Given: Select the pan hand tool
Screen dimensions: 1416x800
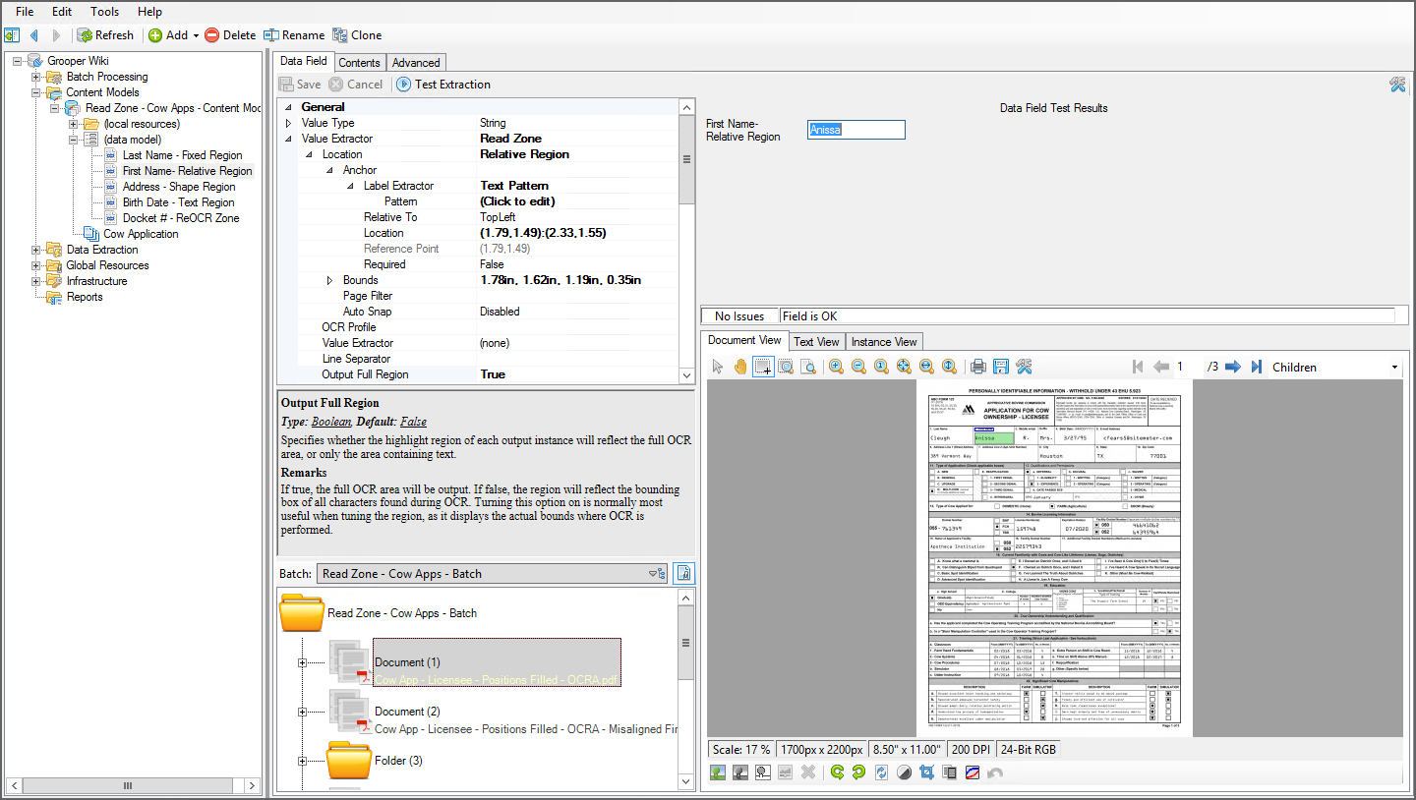Looking at the screenshot, I should pyautogui.click(x=740, y=367).
